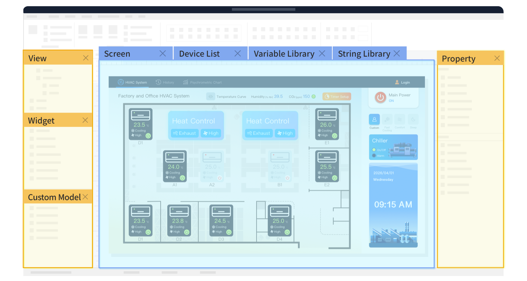Toggle the Main Power button
This screenshot has width=527, height=281.
tap(381, 97)
